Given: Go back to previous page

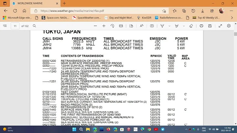Looking at the screenshot, I should (x=6, y=11).
